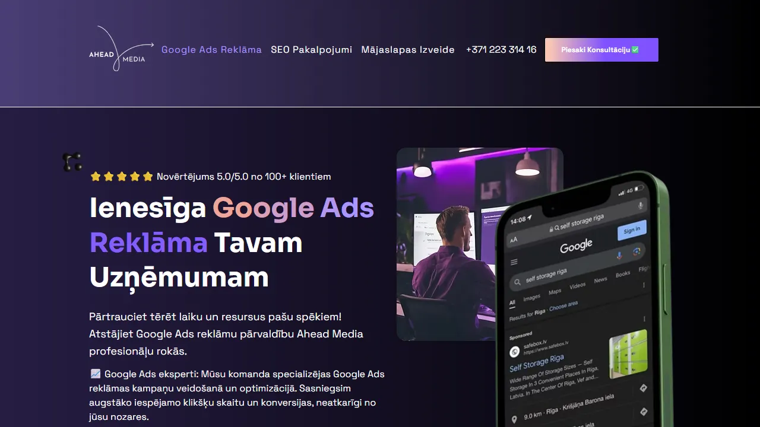
Task: Open the Choose area dropdown under the search results
Action: pos(563,304)
